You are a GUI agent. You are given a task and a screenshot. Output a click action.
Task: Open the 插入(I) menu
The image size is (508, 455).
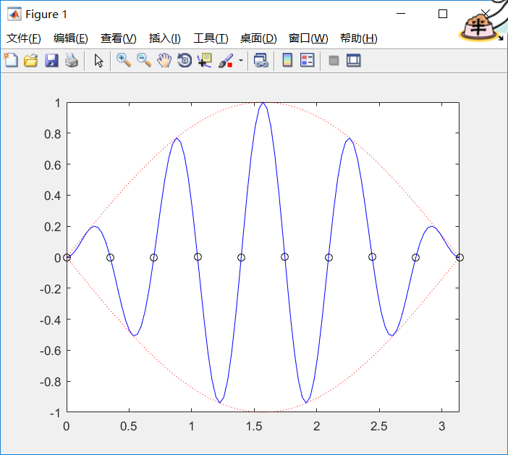click(x=164, y=38)
